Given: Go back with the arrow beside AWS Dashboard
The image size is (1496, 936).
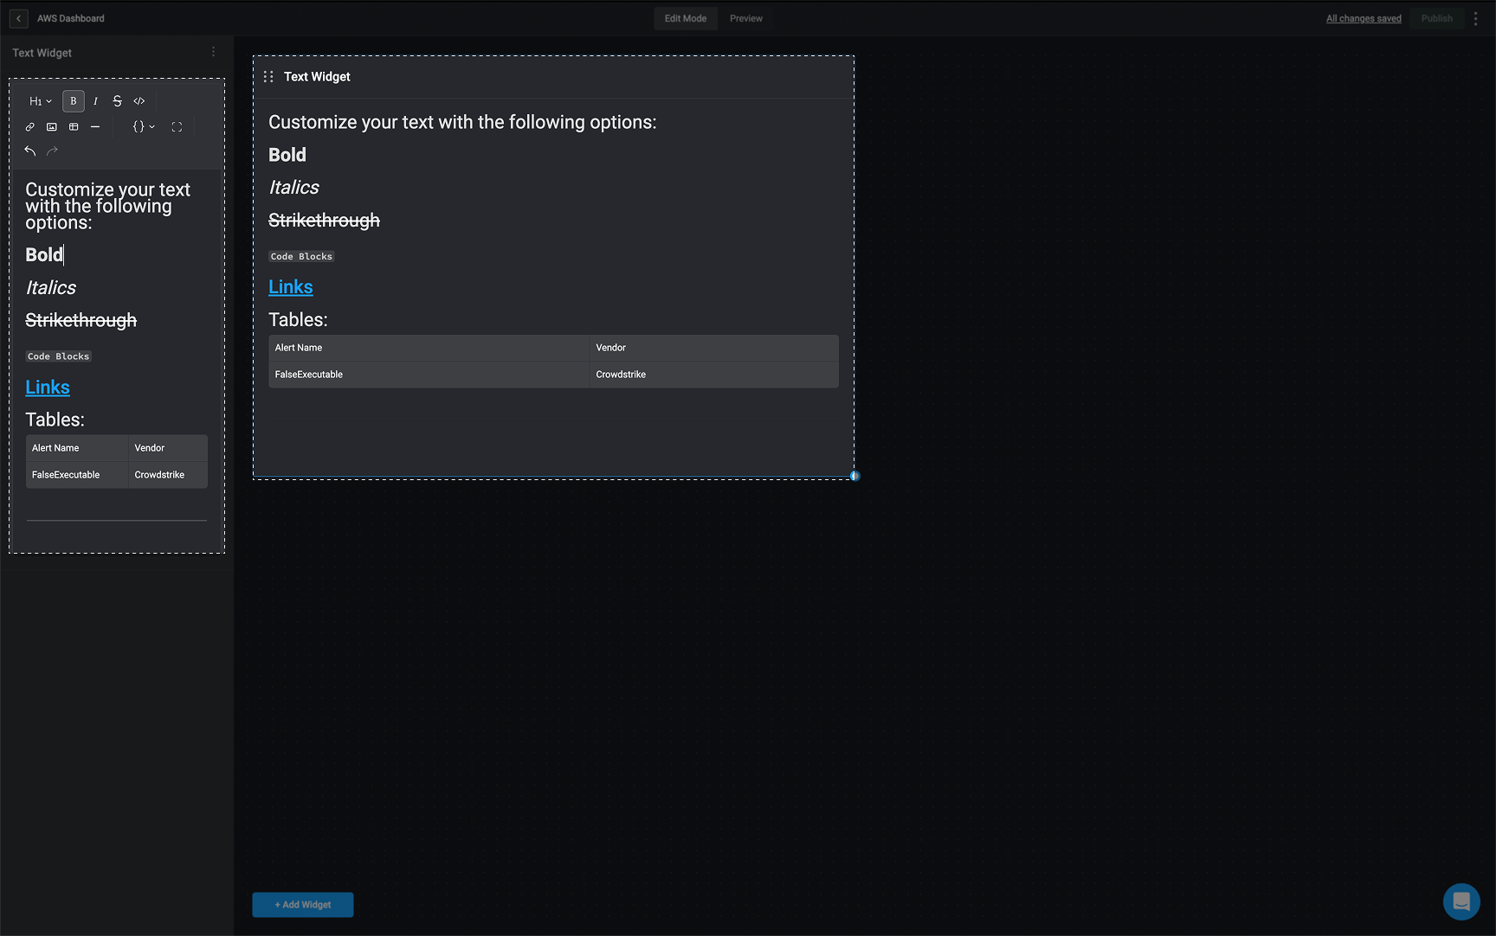Looking at the screenshot, I should point(18,18).
